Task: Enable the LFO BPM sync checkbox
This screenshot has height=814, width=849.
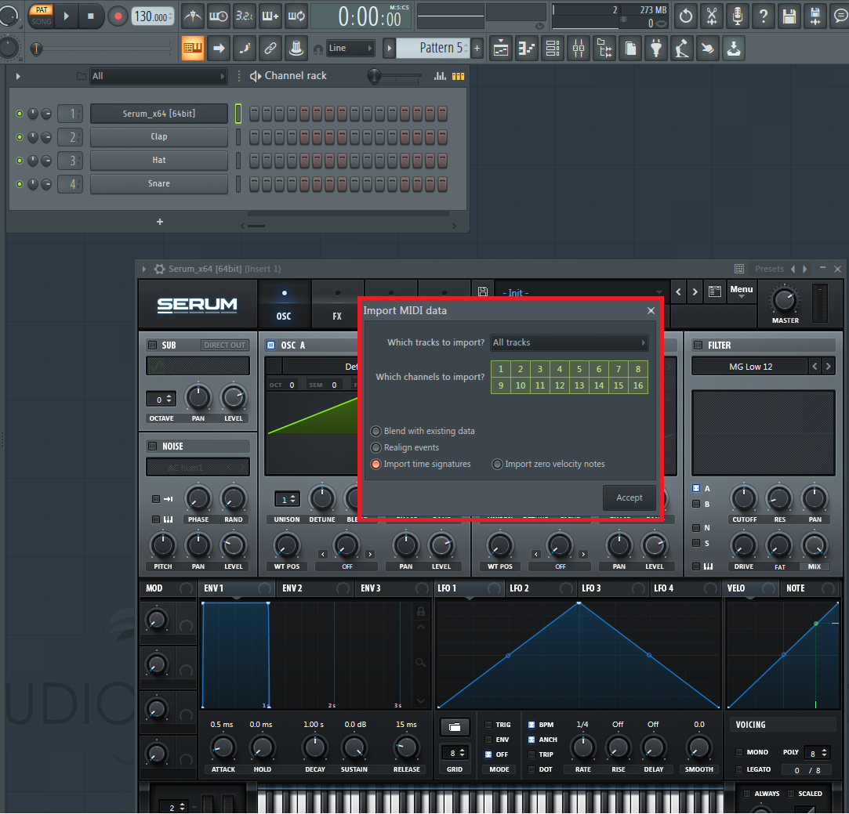Action: tap(532, 725)
